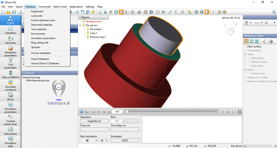Click the settings gear icon in toolbar

click(x=274, y=12)
